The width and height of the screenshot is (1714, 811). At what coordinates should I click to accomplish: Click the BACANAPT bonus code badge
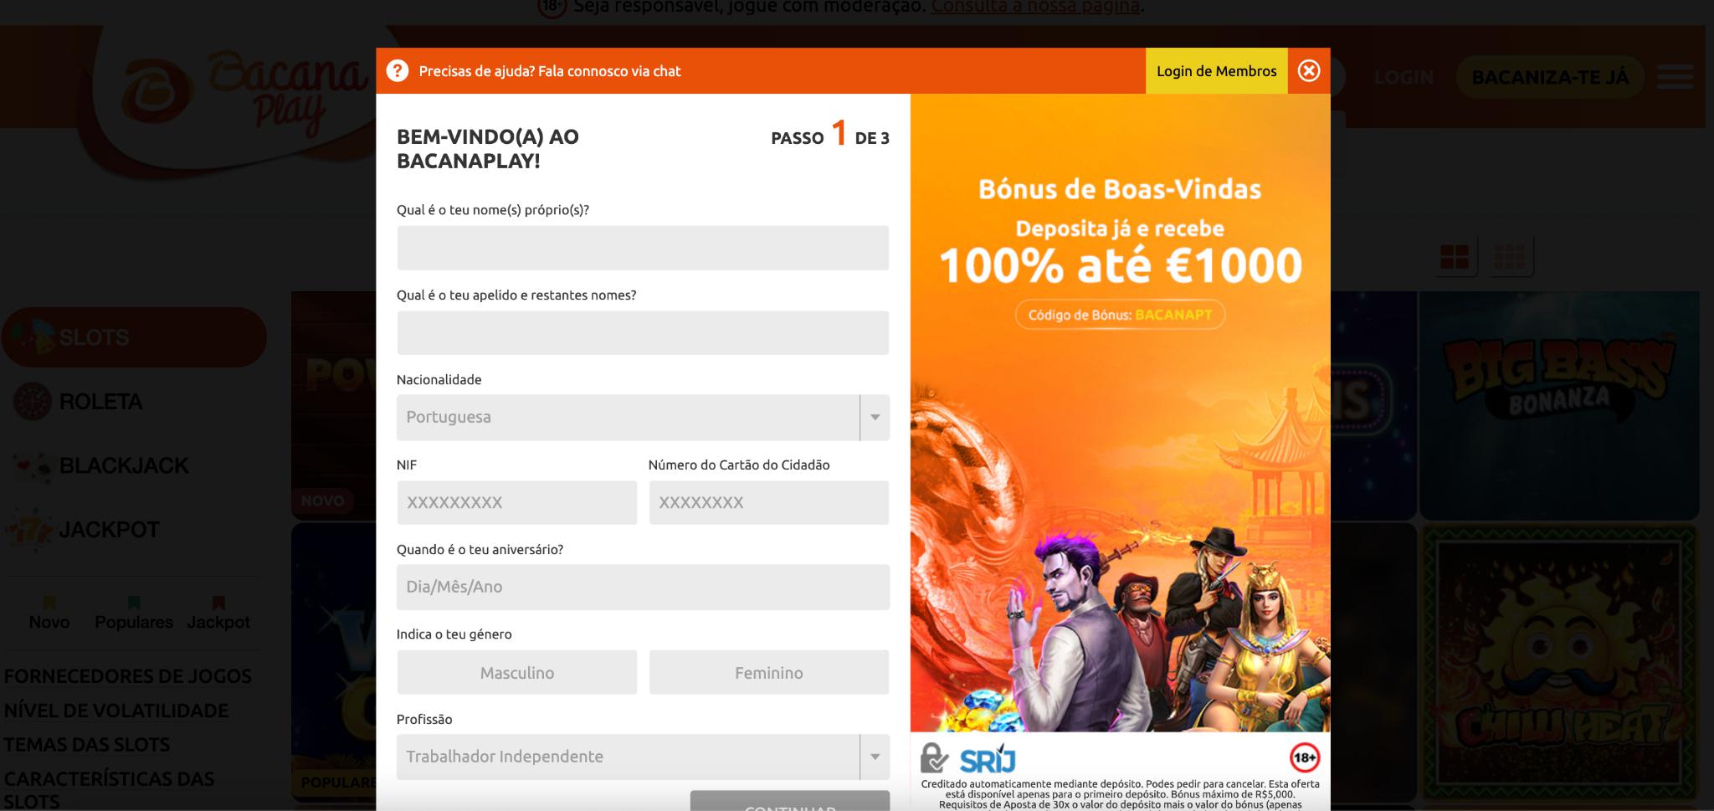tap(1121, 315)
